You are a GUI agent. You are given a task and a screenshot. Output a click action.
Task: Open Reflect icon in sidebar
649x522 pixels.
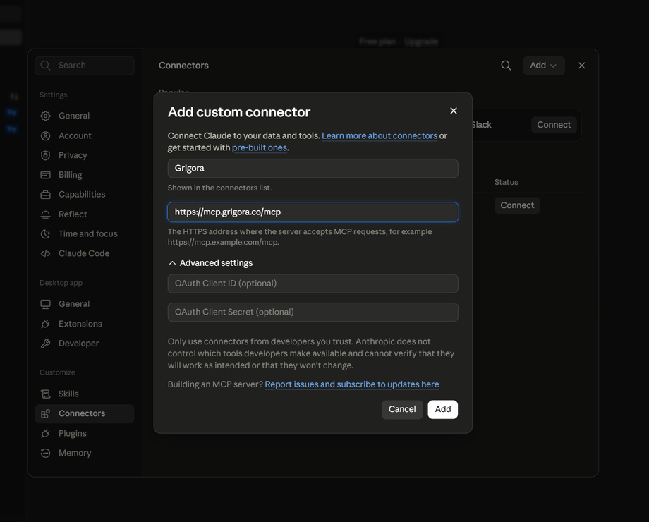point(46,214)
